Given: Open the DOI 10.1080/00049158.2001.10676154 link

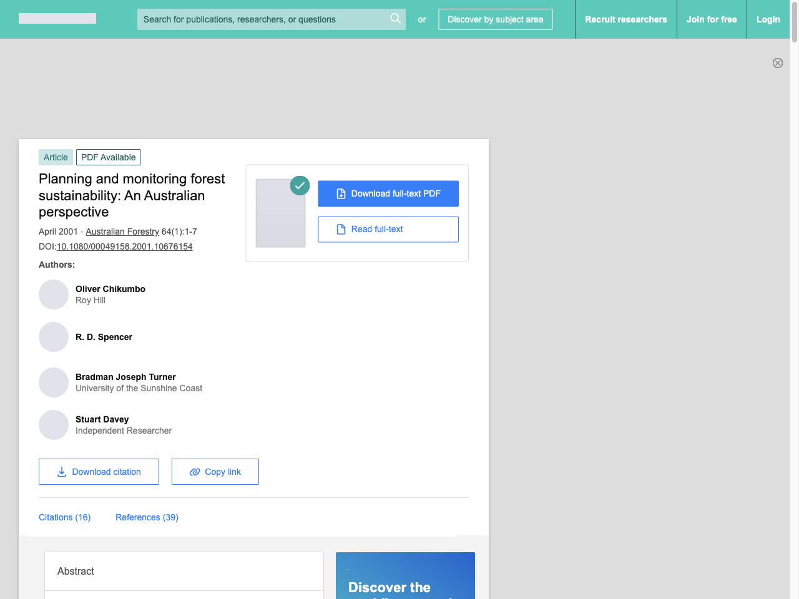Looking at the screenshot, I should 125,246.
